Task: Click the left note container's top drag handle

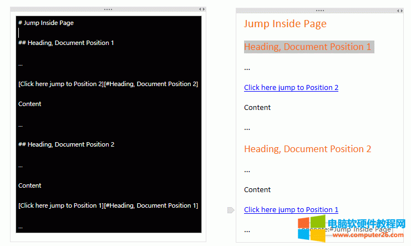Action: click(108, 9)
